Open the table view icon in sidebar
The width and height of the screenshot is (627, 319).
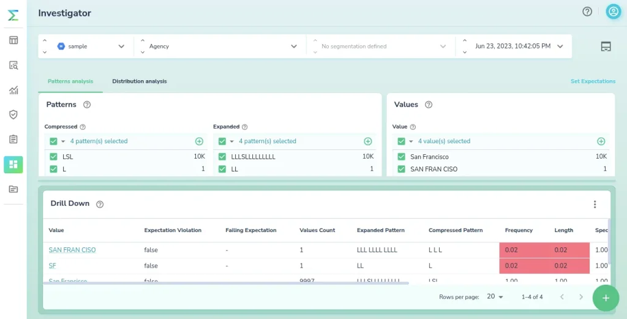pos(13,40)
